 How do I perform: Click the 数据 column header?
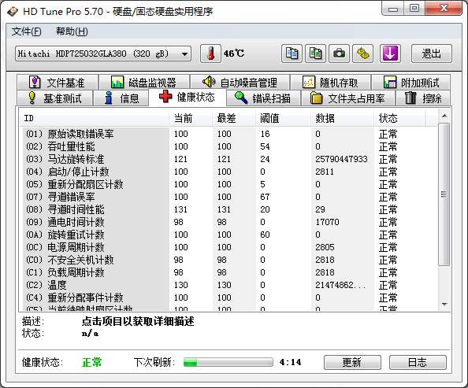[343, 118]
